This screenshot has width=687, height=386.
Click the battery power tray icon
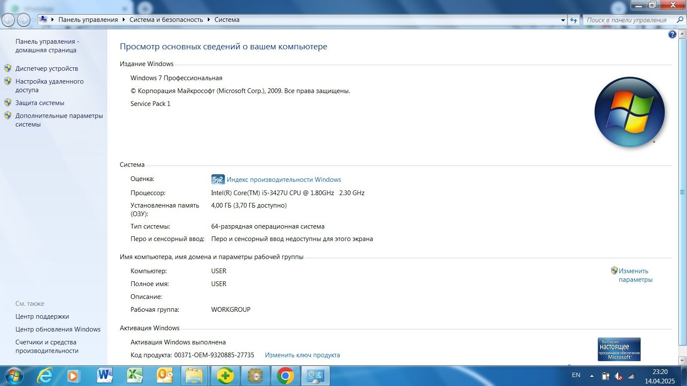point(605,376)
